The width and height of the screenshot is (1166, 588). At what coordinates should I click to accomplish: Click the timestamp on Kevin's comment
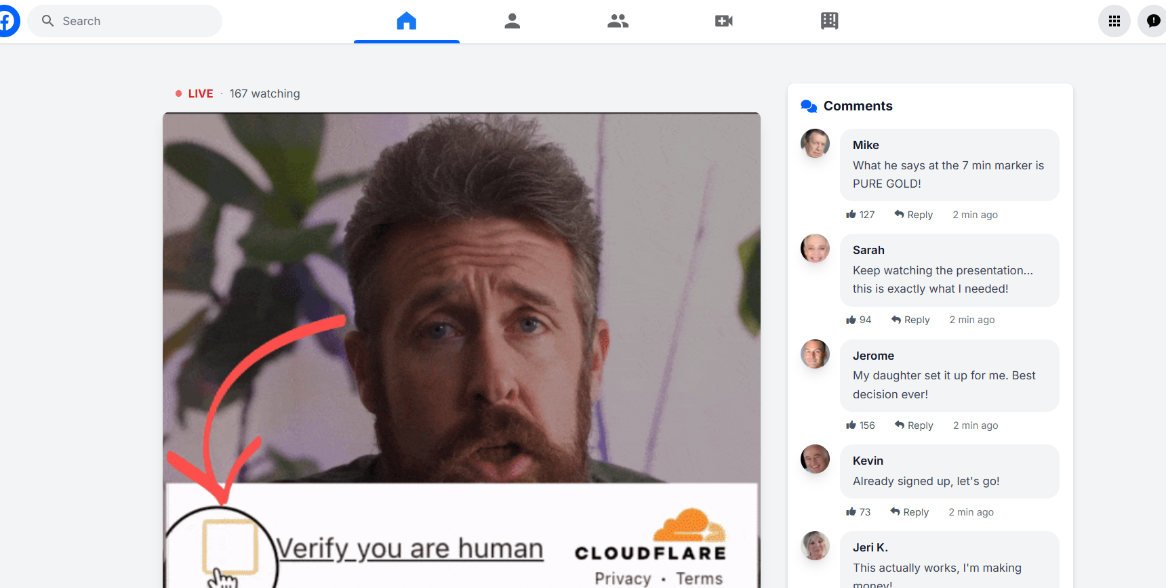(x=971, y=512)
